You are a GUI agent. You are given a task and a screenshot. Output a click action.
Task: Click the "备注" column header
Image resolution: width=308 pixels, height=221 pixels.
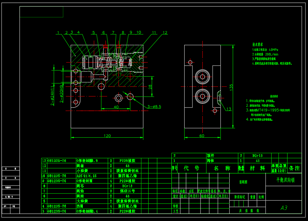tap(295, 168)
